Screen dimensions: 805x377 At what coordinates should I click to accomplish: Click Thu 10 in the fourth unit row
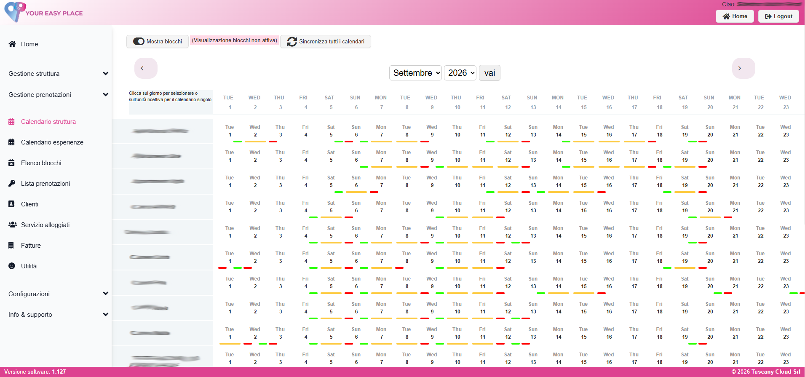pyautogui.click(x=457, y=207)
